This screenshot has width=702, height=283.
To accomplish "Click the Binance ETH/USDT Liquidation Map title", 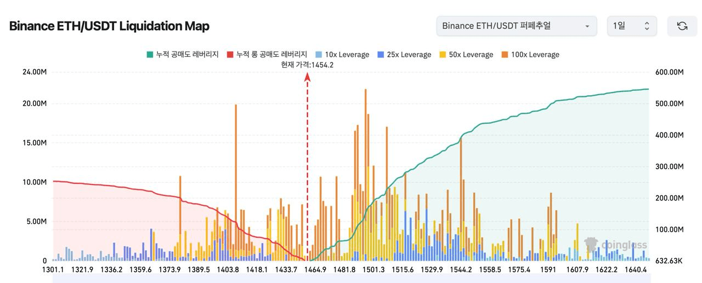I will click(x=109, y=26).
